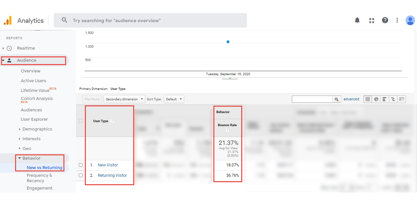Open the Sort Type Default dropdown

click(174, 99)
